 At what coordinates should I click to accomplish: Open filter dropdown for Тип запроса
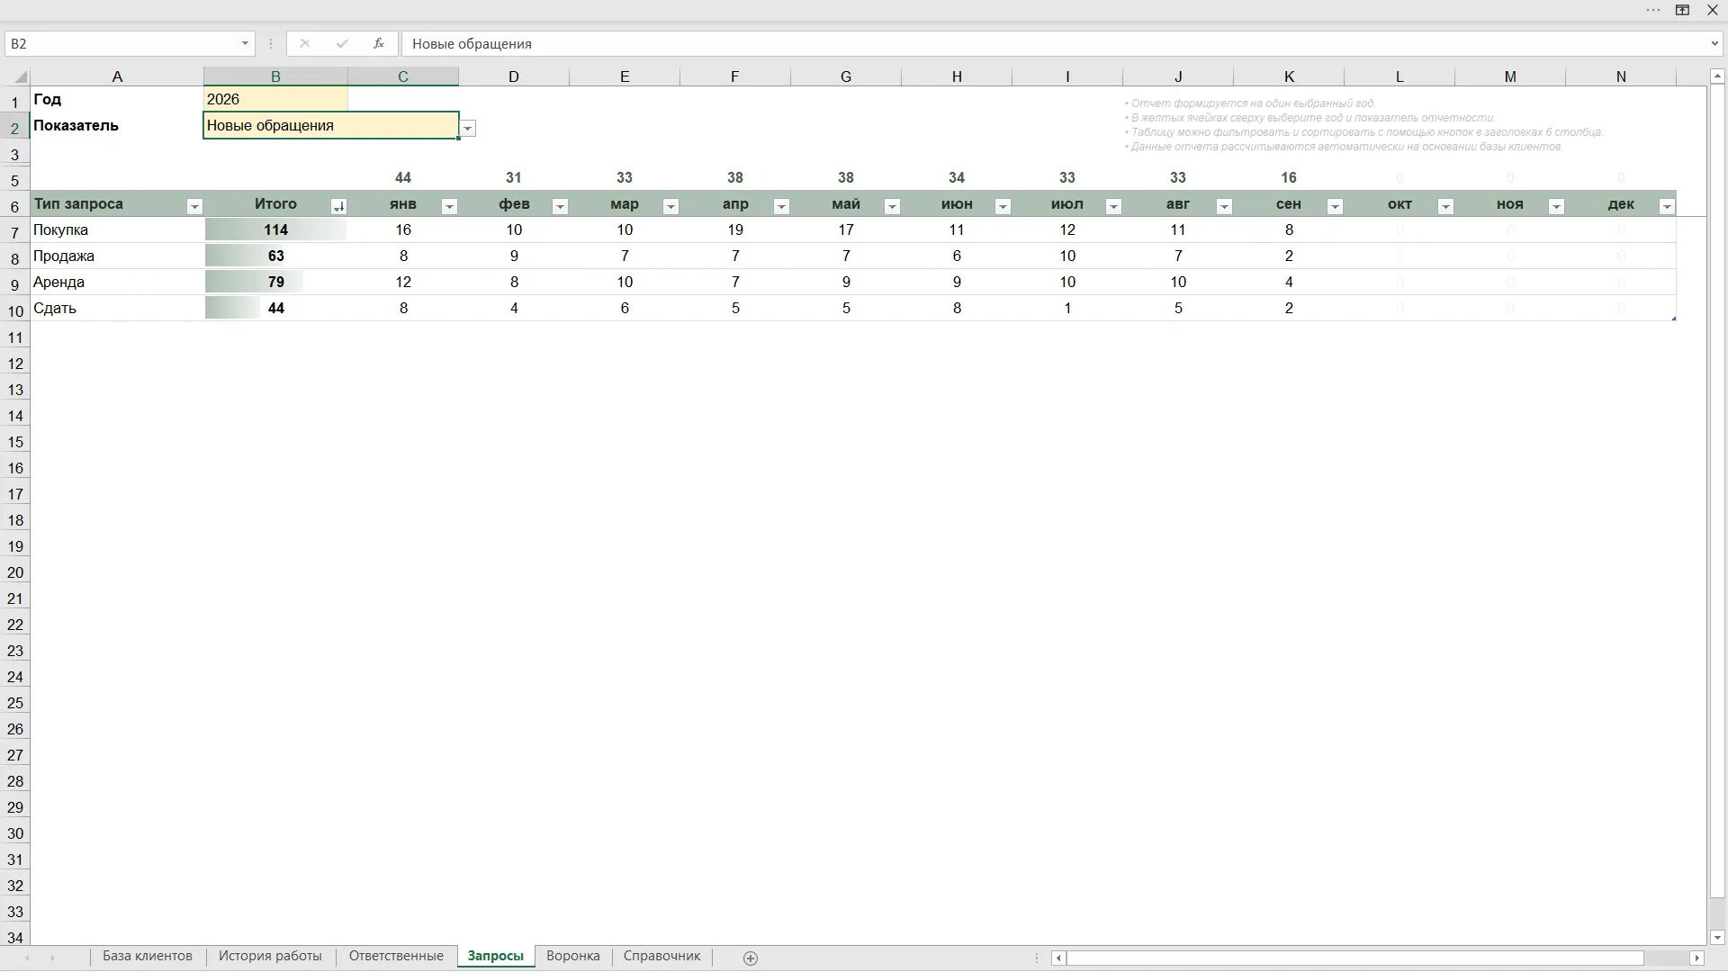point(194,207)
